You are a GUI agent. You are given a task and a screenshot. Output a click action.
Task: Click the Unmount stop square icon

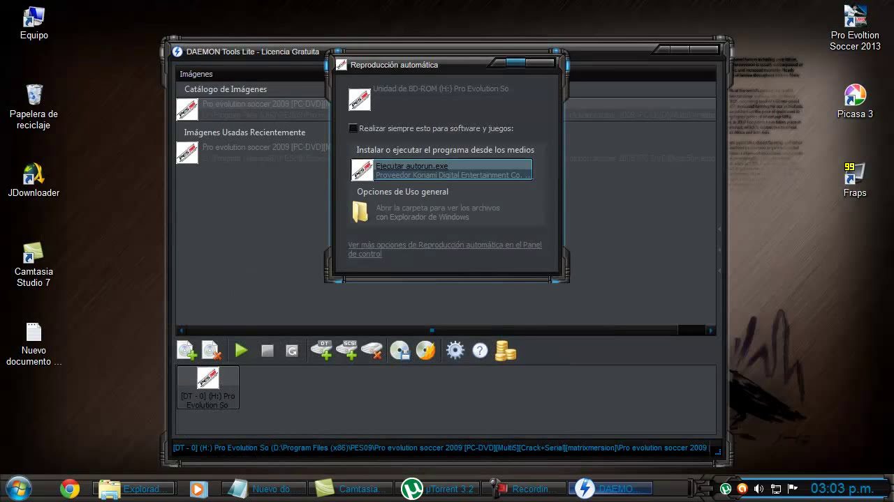(x=267, y=351)
